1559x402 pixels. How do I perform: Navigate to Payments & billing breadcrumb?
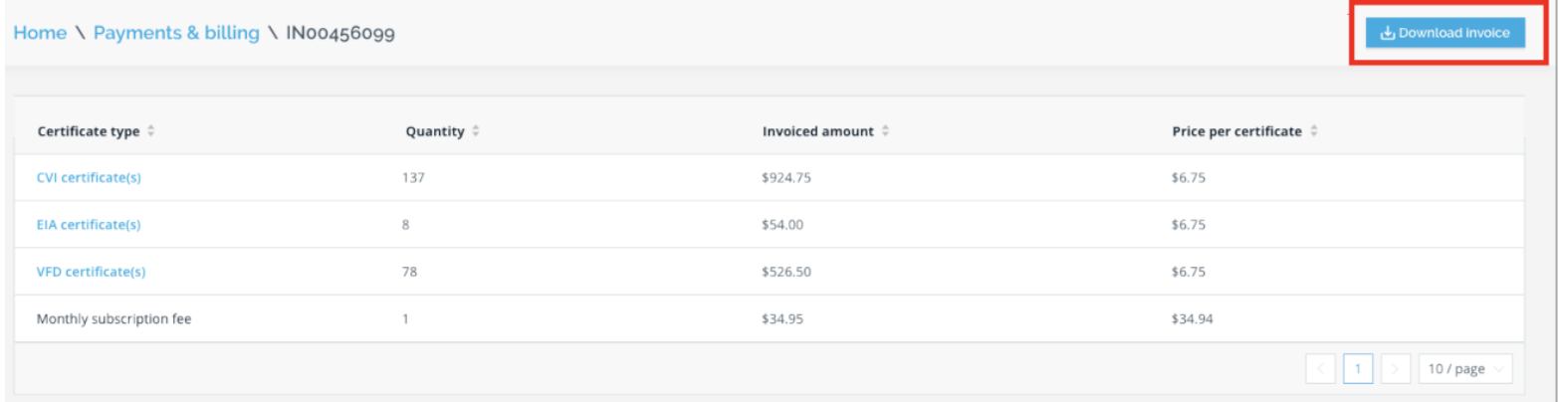(176, 33)
